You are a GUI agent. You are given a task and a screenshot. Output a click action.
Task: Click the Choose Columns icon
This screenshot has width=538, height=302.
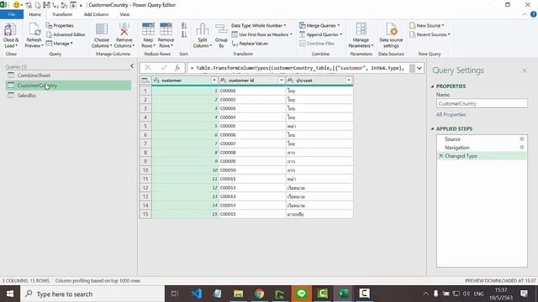click(x=102, y=30)
